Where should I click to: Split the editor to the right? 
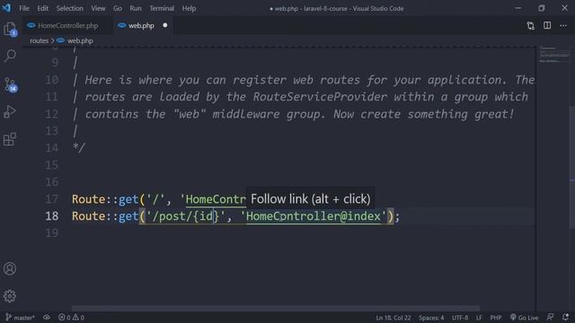pos(547,25)
